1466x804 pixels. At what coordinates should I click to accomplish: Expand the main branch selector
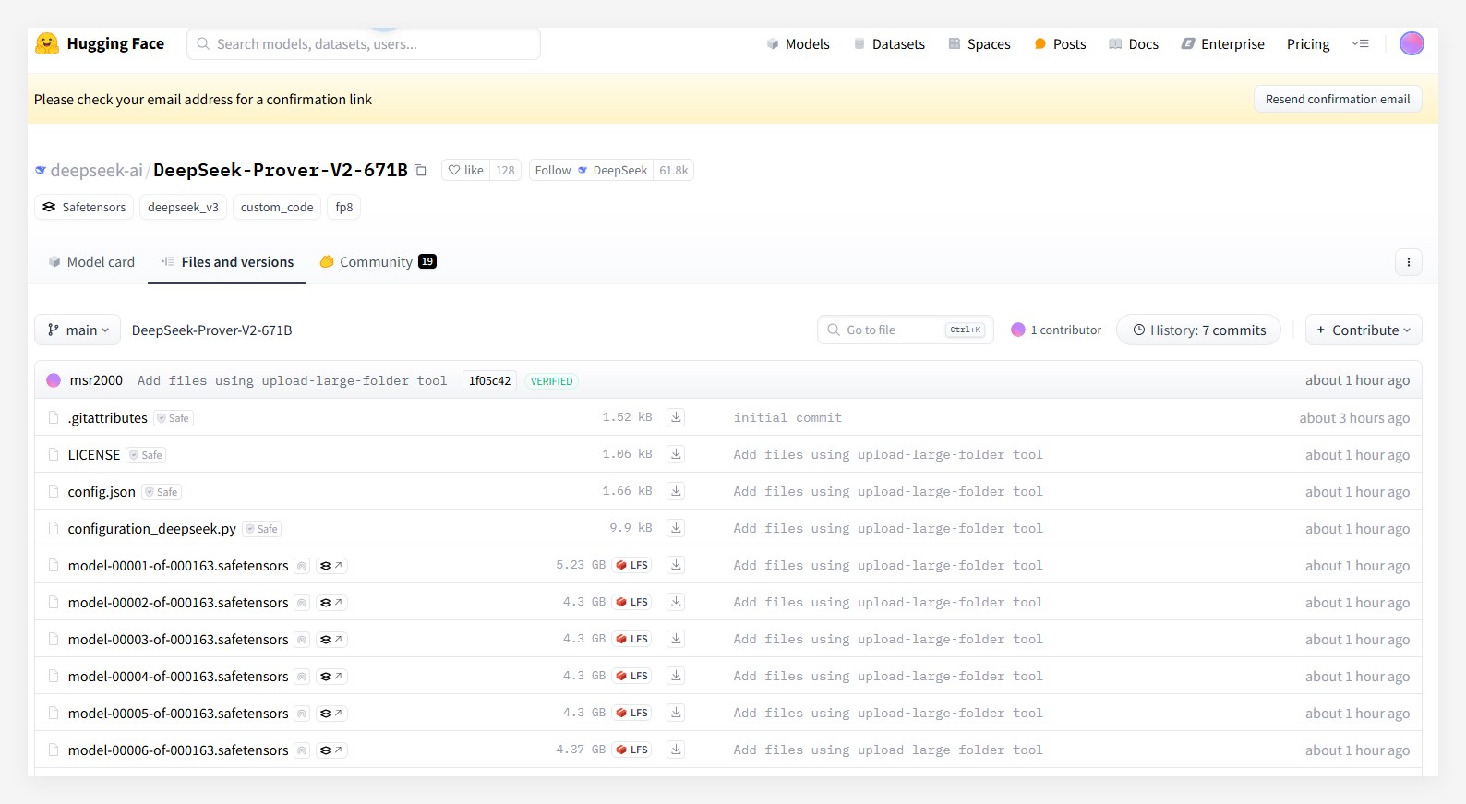[78, 330]
